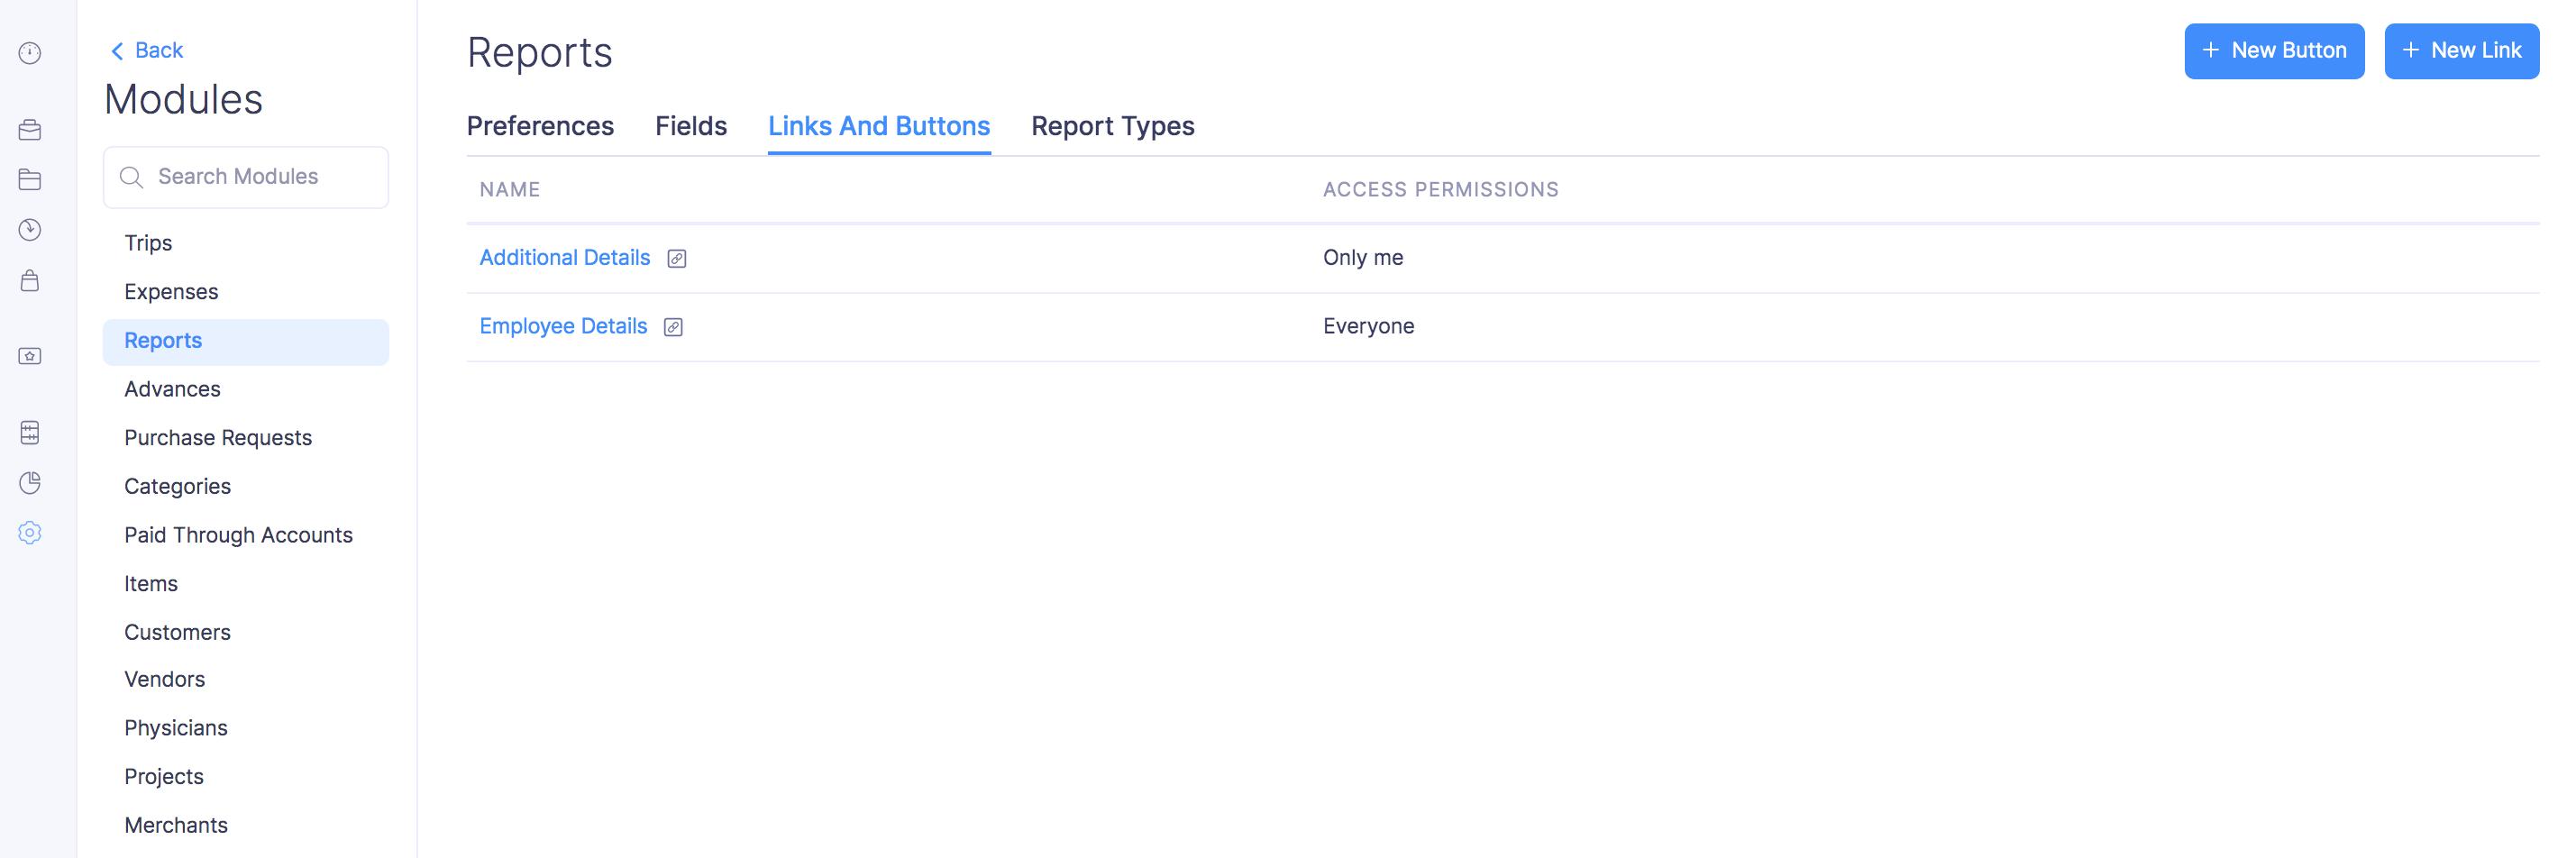Open the shopping bag icon in sidebar

(x=30, y=281)
